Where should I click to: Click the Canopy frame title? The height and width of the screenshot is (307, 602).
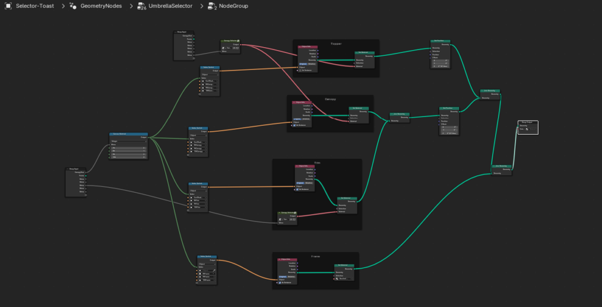click(330, 99)
